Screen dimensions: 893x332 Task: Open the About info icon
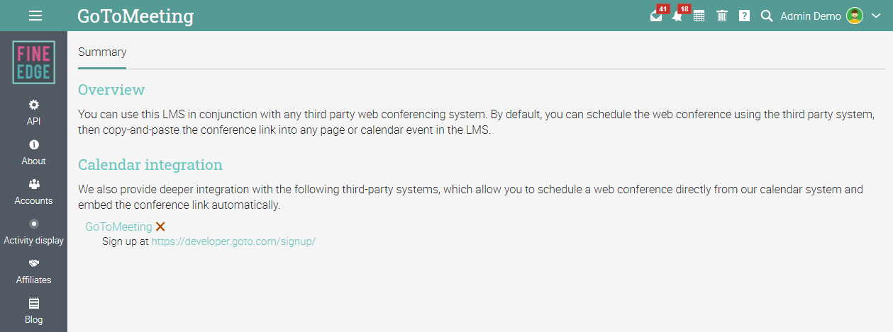pyautogui.click(x=33, y=144)
